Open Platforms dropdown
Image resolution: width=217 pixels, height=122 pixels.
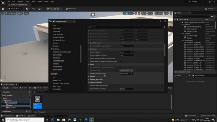(x=71, y=9)
